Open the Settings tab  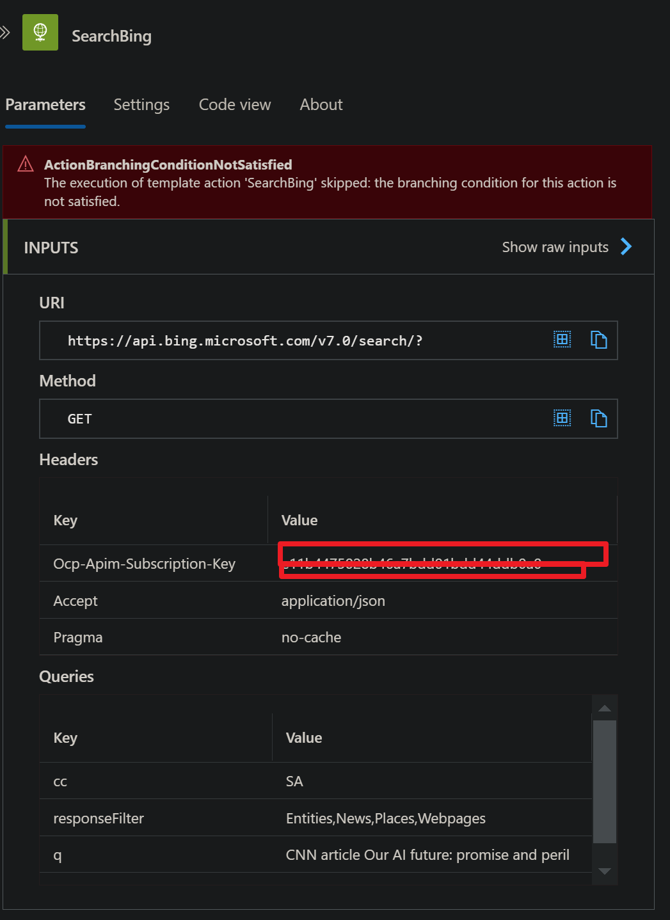141,105
